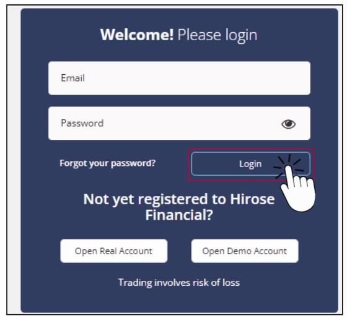Click the Email placeholder label

click(x=72, y=78)
